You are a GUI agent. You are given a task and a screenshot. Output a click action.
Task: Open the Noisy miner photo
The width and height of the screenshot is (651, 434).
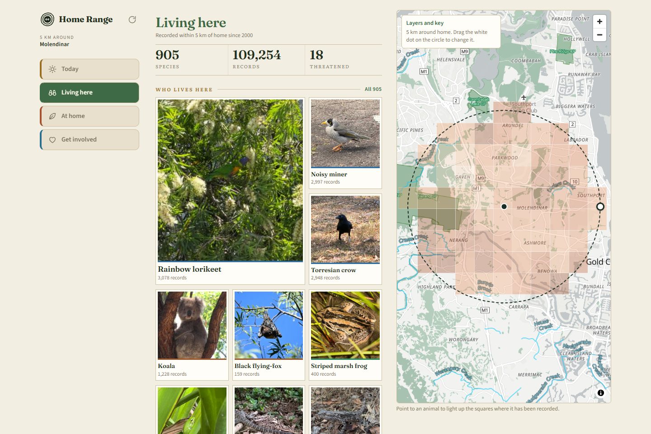coord(345,133)
